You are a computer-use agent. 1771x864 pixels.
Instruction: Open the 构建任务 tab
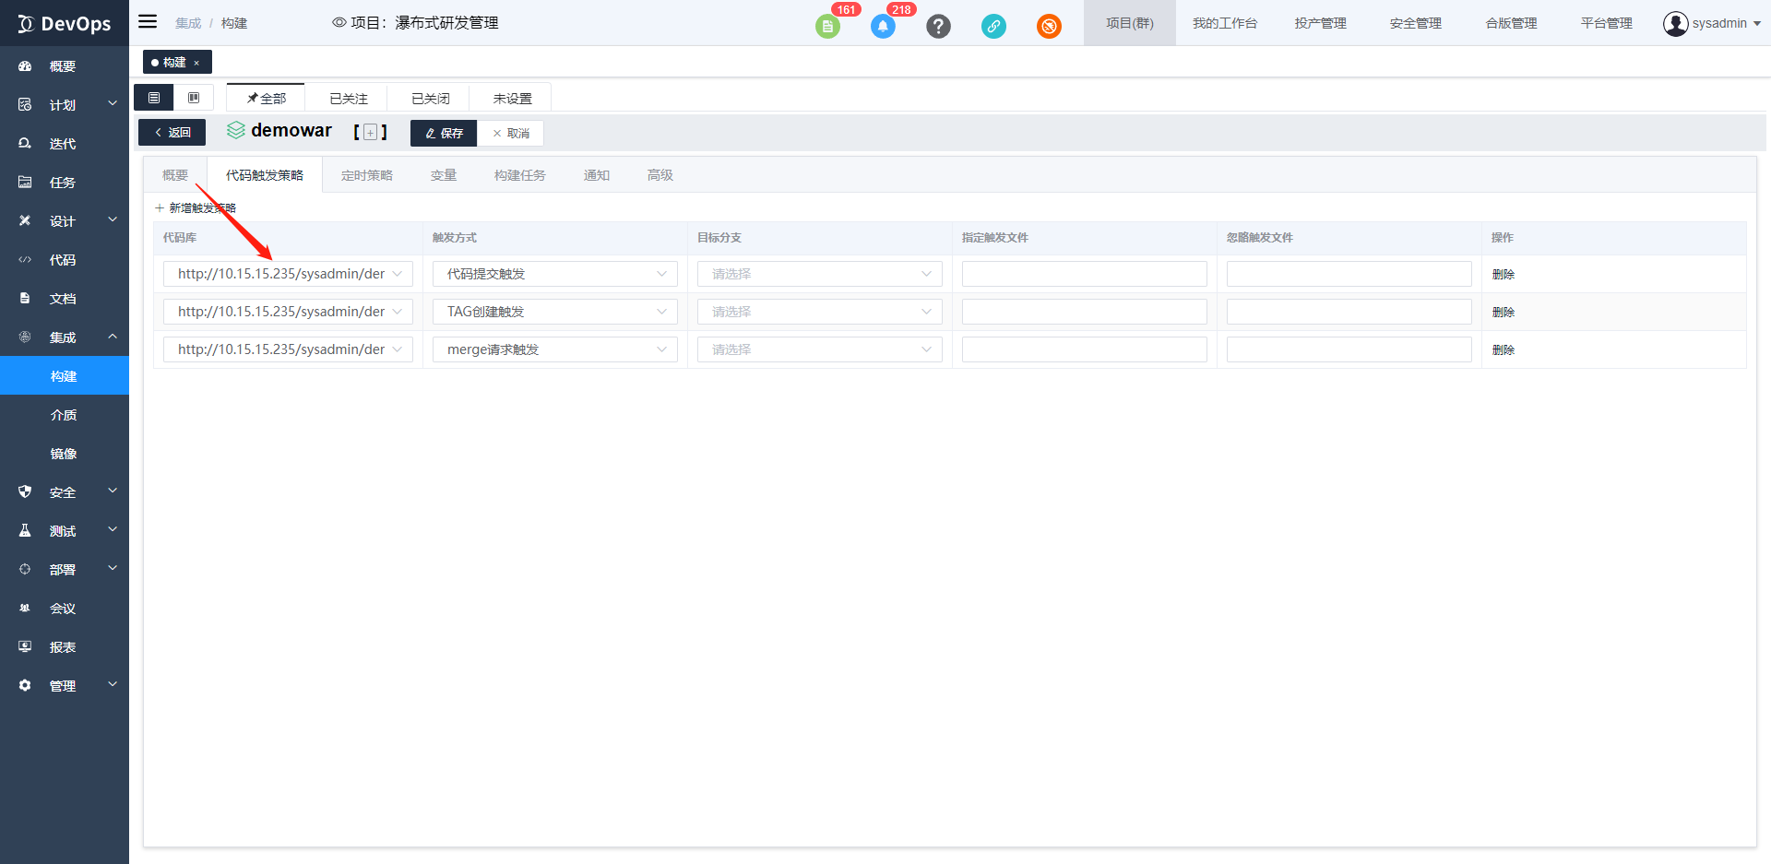pos(519,175)
